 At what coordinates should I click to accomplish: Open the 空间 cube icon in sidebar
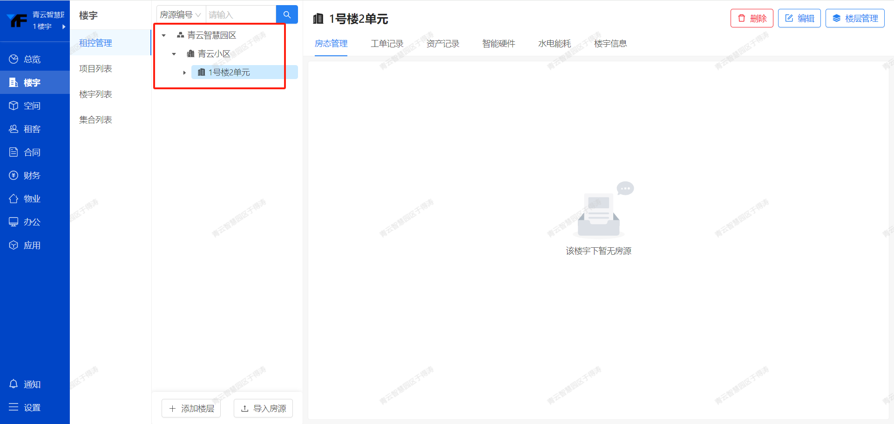[14, 106]
